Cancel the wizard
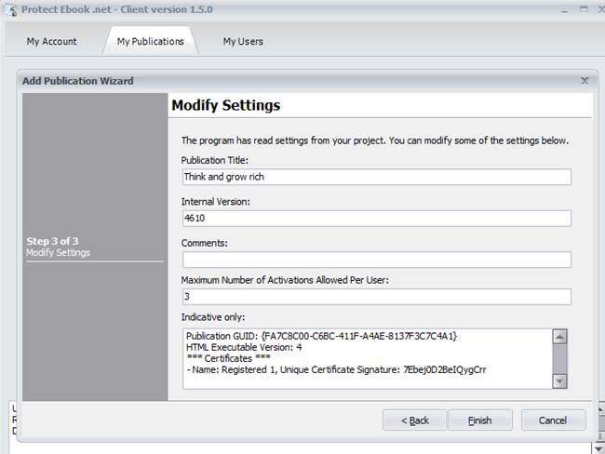The image size is (605, 454). (553, 421)
